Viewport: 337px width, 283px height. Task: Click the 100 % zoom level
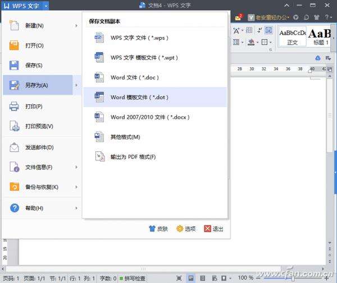click(245, 278)
